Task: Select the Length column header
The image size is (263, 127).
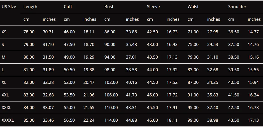Action: (30, 7)
